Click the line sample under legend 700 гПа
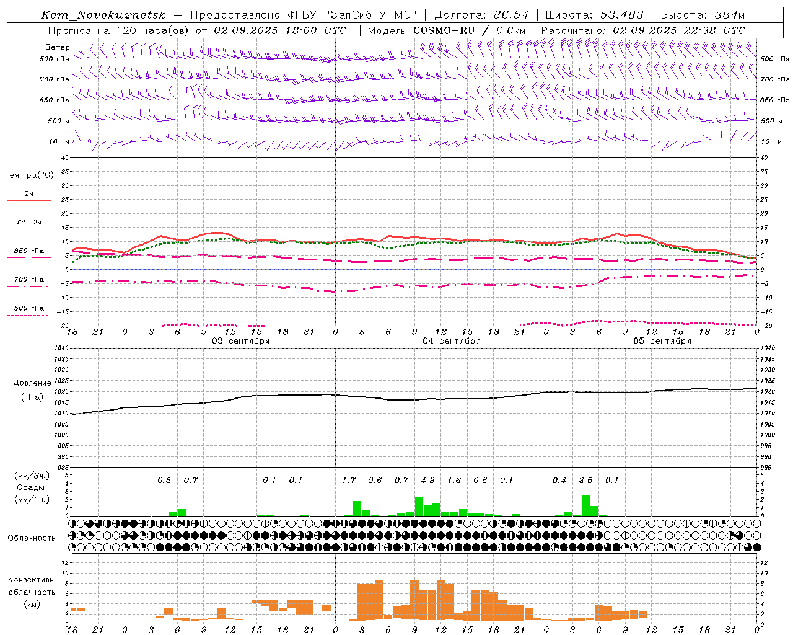The image size is (793, 635). pyautogui.click(x=27, y=286)
